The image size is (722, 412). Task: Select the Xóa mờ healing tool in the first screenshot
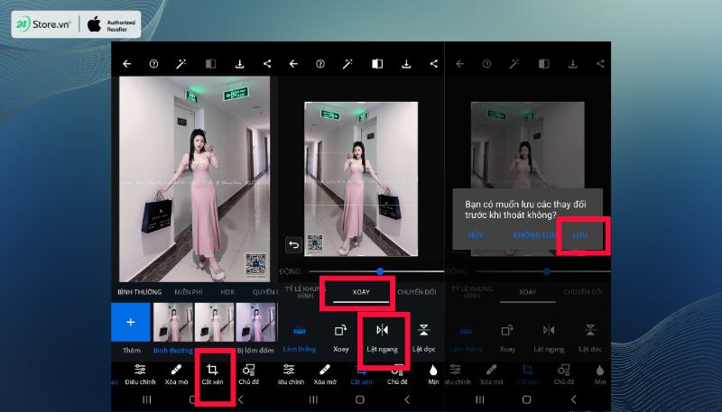[176, 374]
